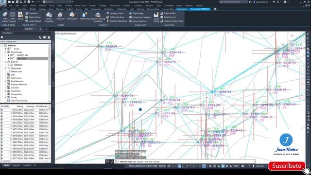Switch to the Home ribbon tab
The height and width of the screenshot is (175, 311).
5,9
